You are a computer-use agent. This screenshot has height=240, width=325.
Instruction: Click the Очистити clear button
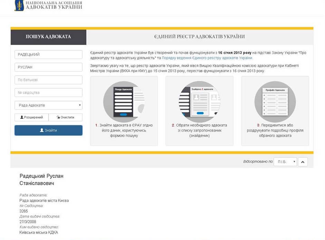coord(66,117)
